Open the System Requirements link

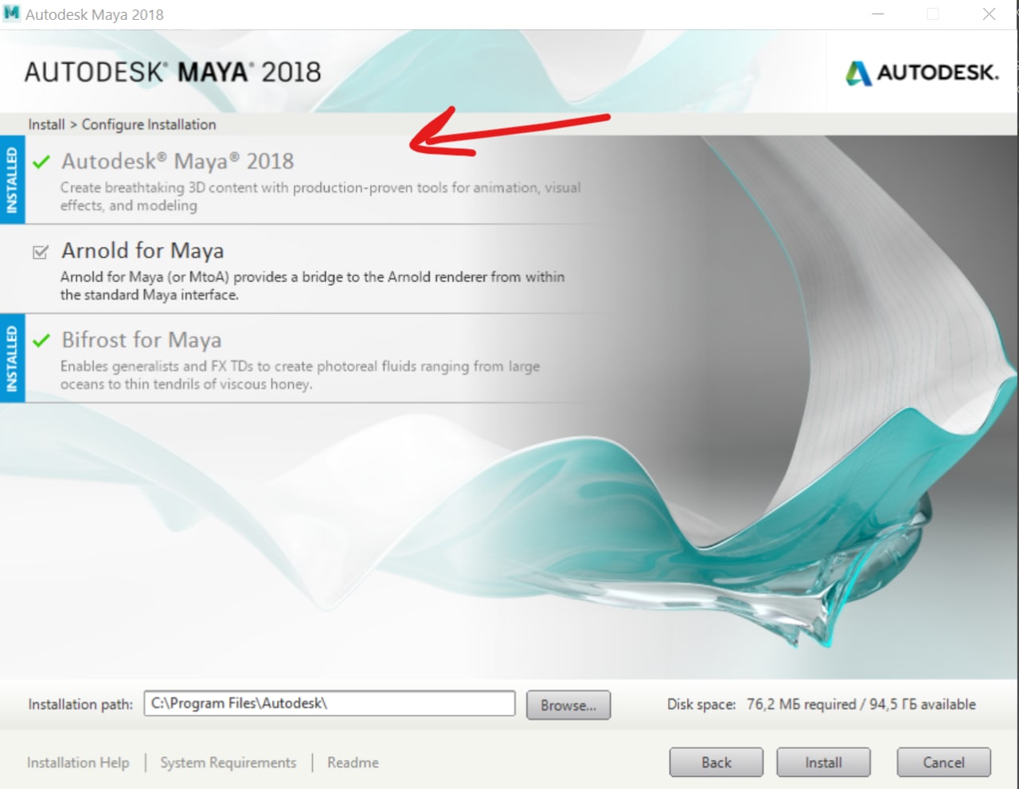point(228,763)
